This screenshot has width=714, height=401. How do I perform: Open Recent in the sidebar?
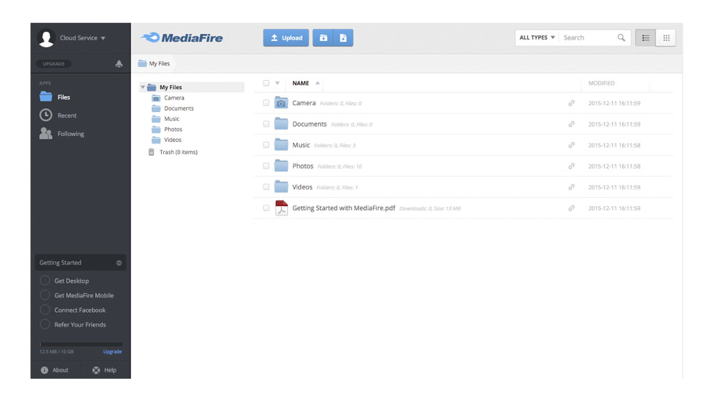point(66,116)
